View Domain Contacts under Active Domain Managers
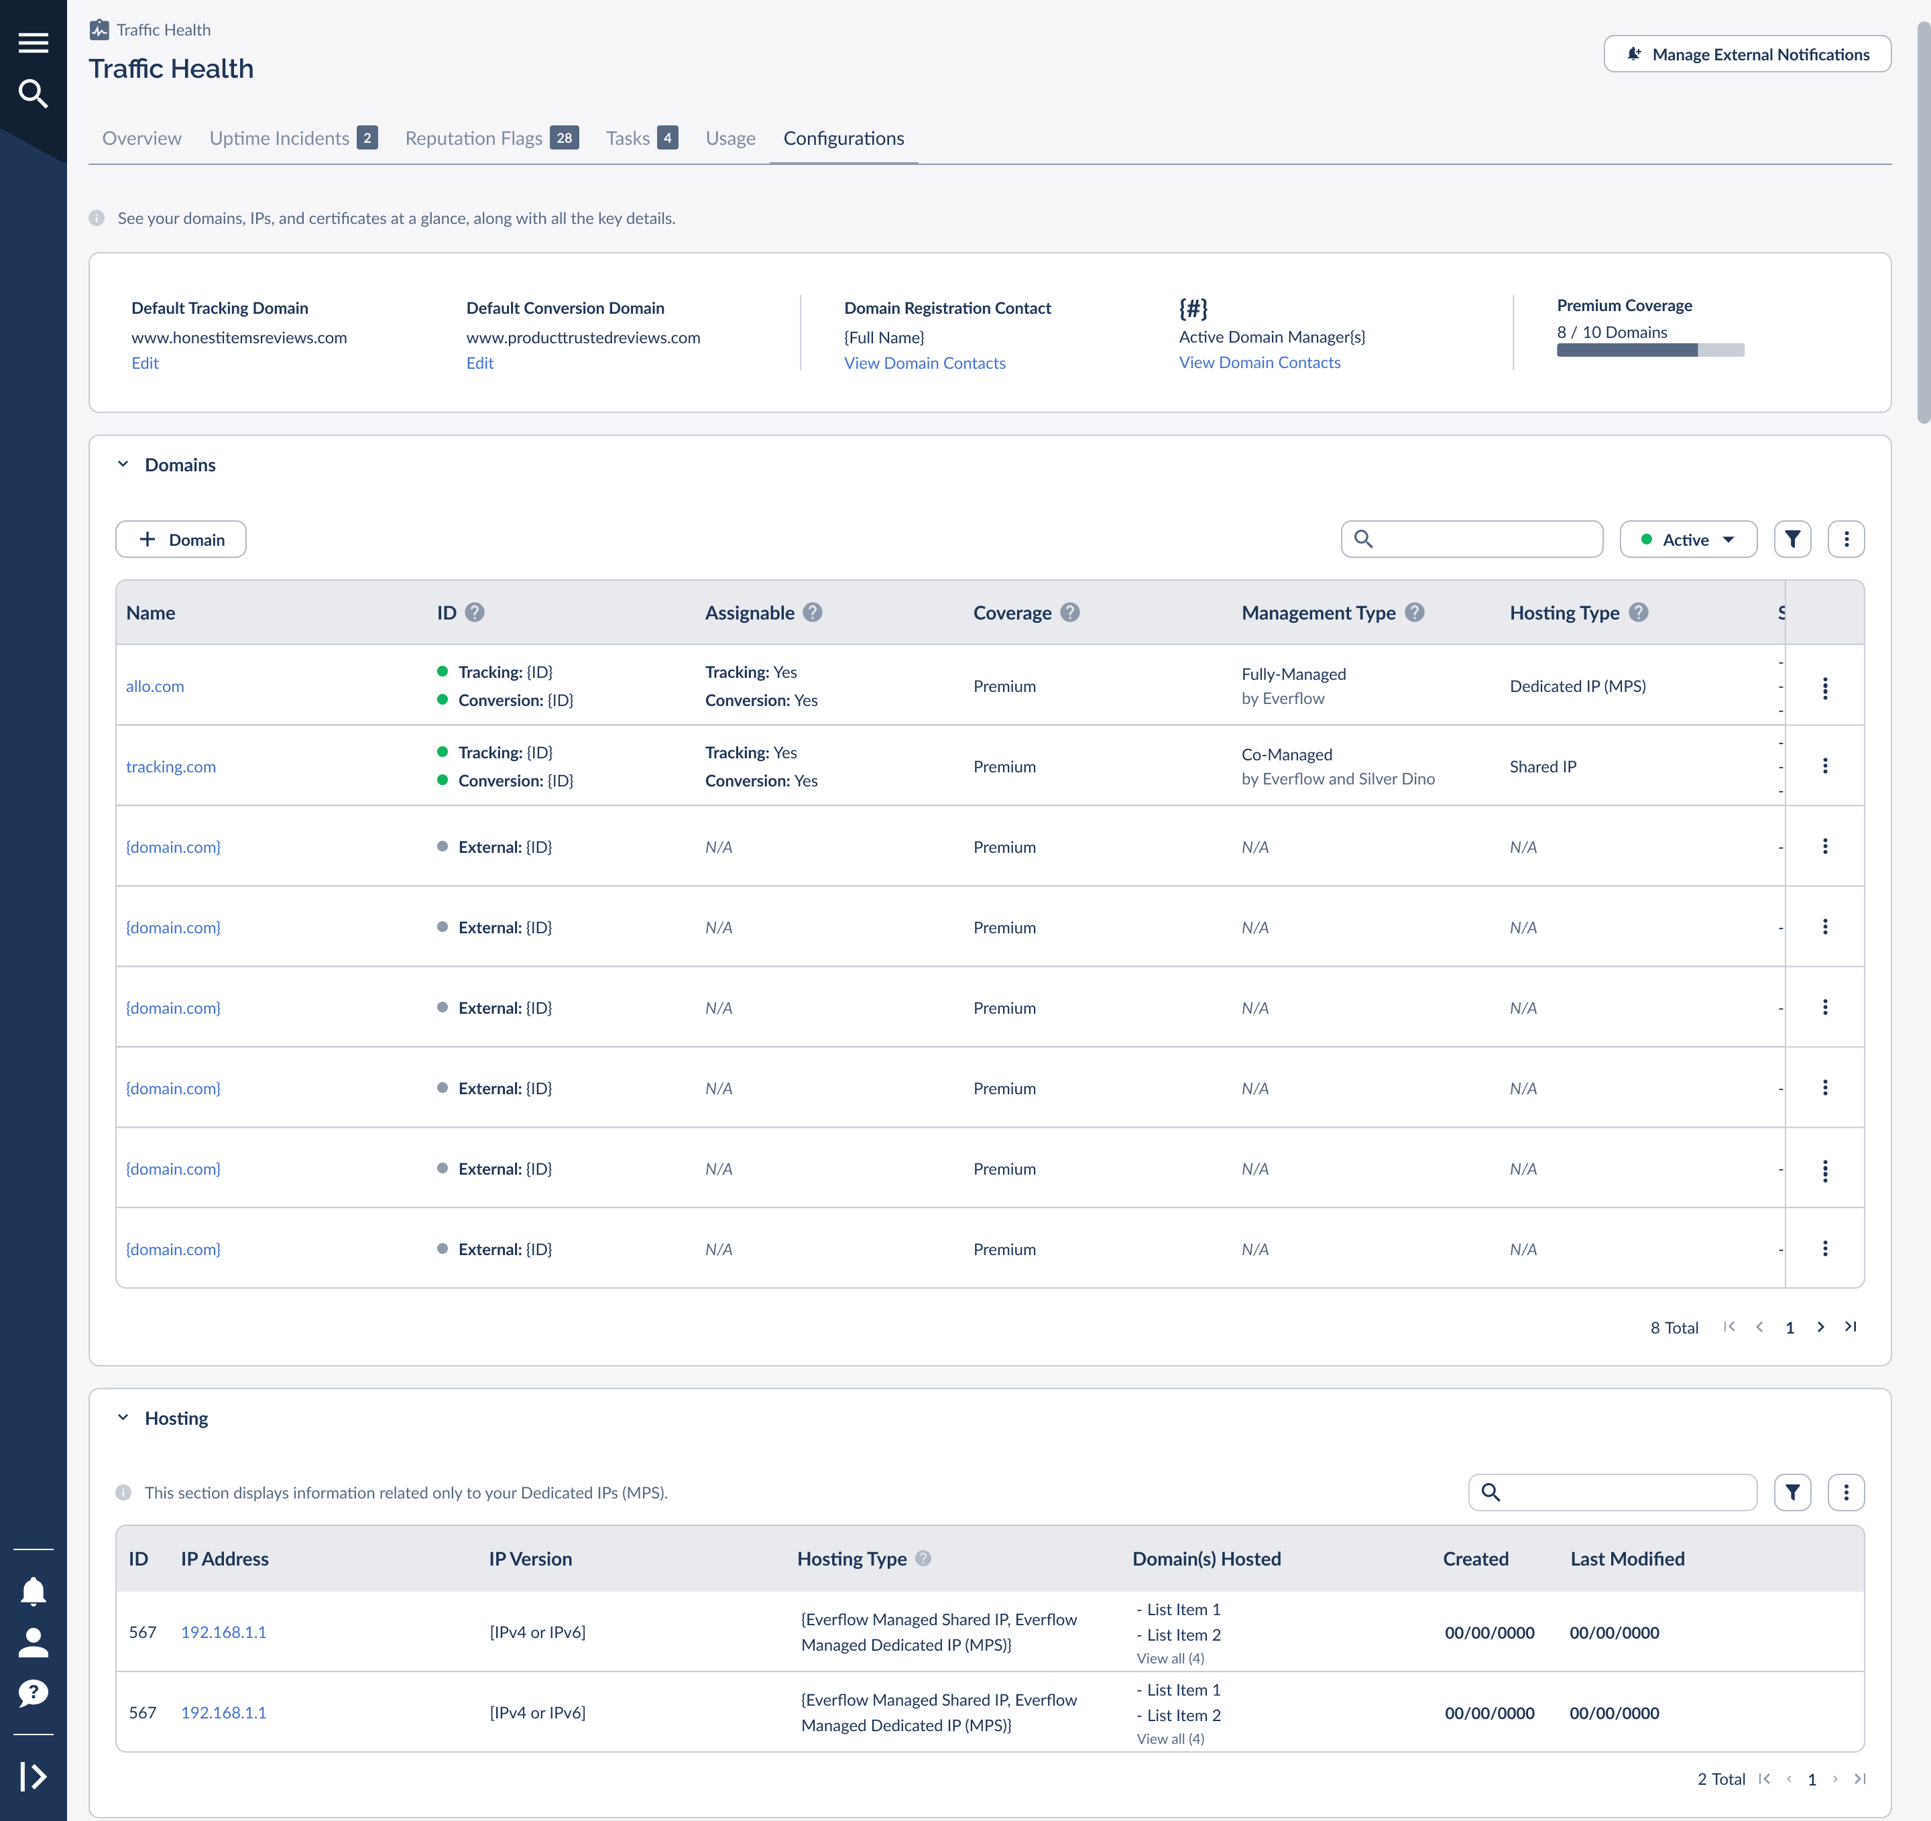This screenshot has height=1821, width=1931. 1260,362
